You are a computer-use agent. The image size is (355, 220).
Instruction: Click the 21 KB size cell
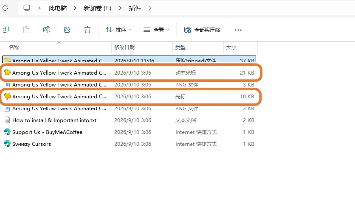[x=247, y=73]
